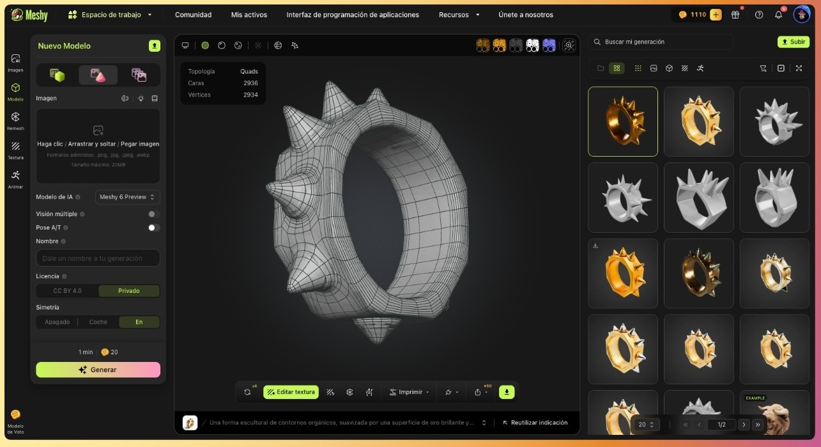Expand the Espacio de trabajo dropdown
Viewport: 821px width, 447px height.
(111, 15)
